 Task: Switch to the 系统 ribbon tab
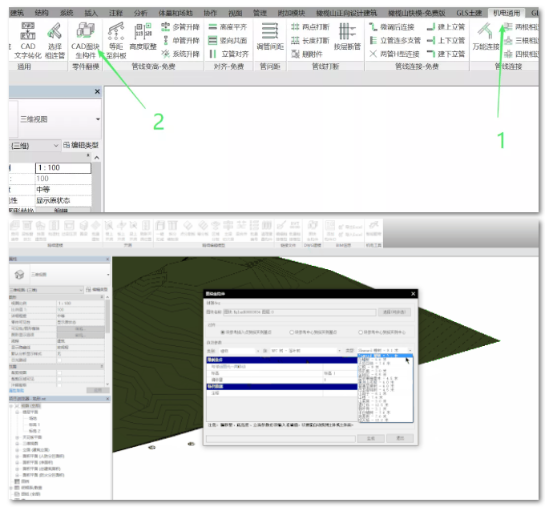pos(67,13)
